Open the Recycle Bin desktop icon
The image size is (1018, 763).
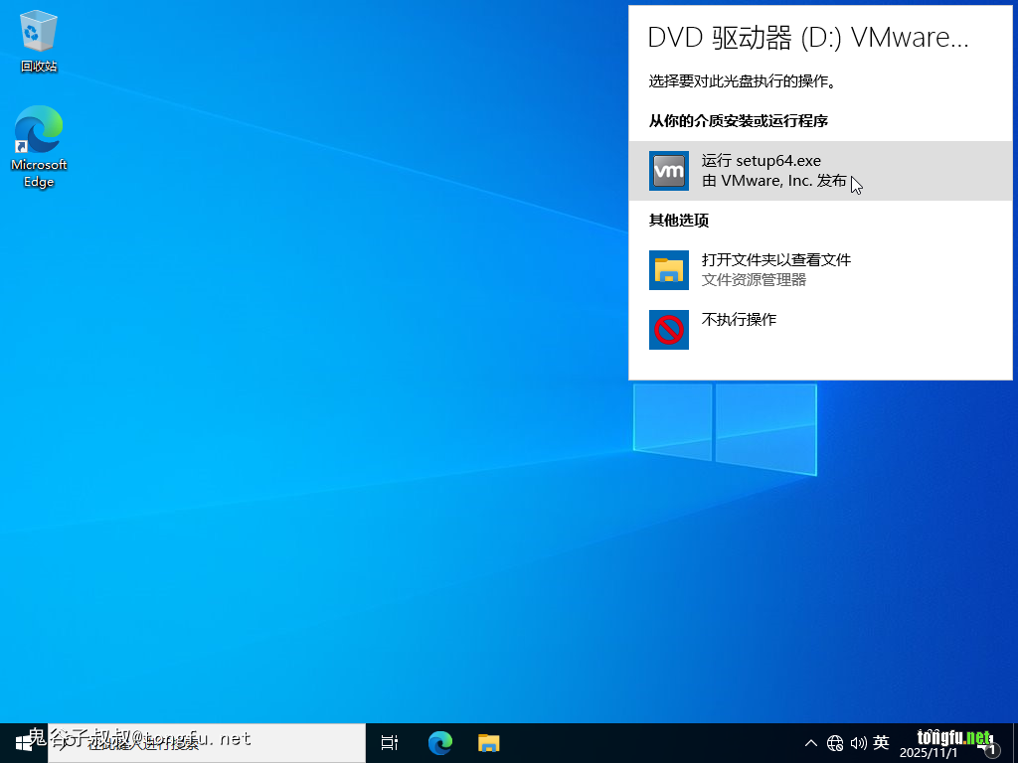coord(38,42)
